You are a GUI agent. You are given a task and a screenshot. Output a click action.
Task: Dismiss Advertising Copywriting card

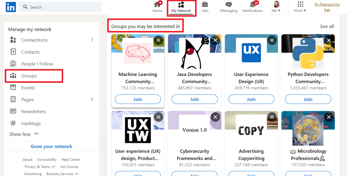(272, 117)
